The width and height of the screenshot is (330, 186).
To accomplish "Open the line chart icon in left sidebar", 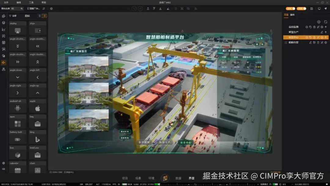I will pos(4,29).
